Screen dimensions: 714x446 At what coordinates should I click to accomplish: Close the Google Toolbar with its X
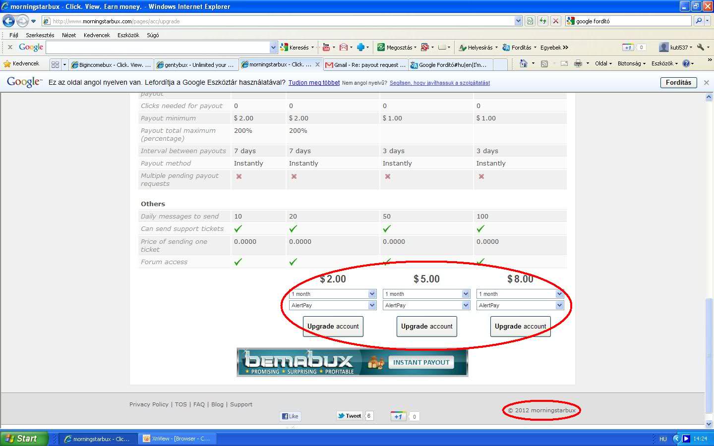click(10, 47)
